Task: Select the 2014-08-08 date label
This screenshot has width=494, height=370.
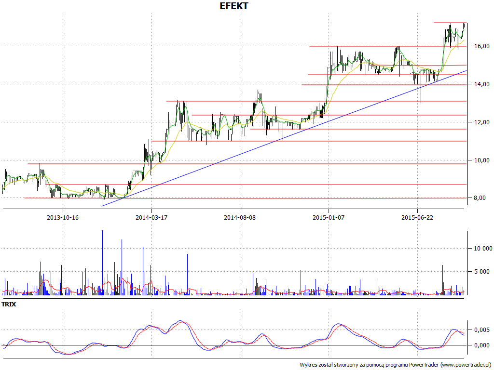Action: coord(240,217)
